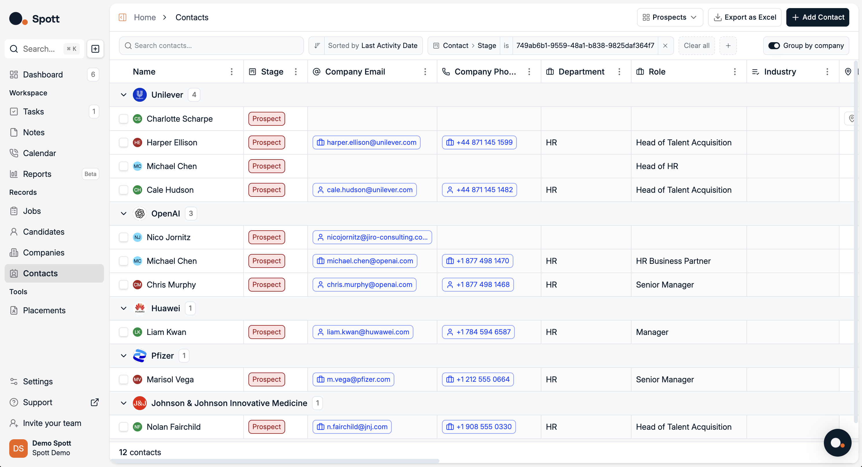Click the Spott logo icon

18,19
